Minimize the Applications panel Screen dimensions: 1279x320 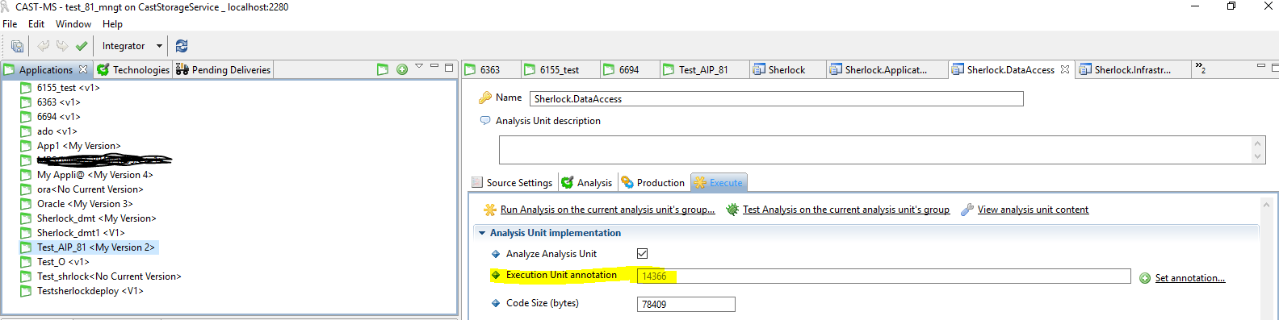[x=434, y=66]
